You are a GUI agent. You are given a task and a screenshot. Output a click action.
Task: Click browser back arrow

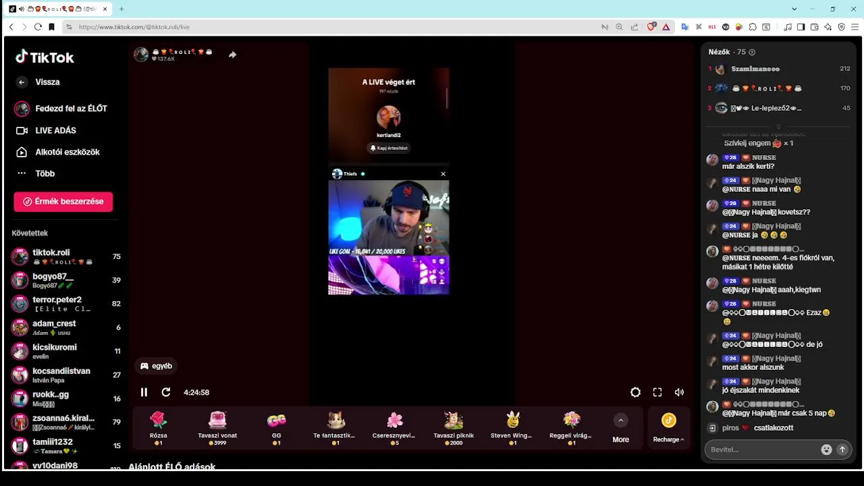(11, 27)
